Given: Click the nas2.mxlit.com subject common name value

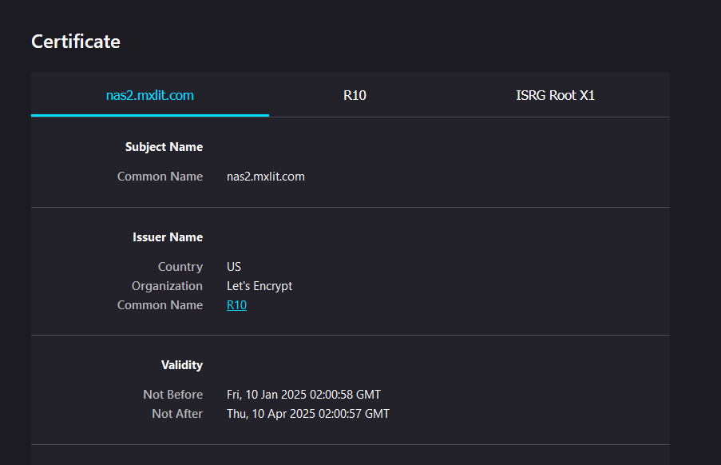Looking at the screenshot, I should 265,177.
